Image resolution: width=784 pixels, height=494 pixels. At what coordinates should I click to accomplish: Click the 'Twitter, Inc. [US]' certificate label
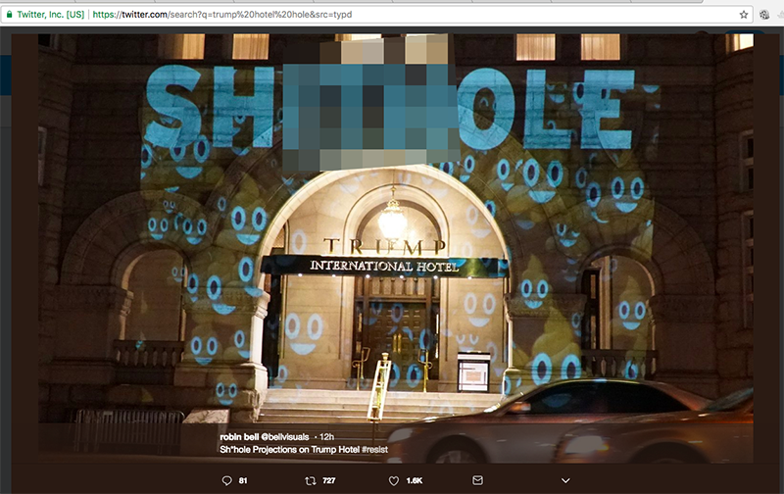coord(51,15)
